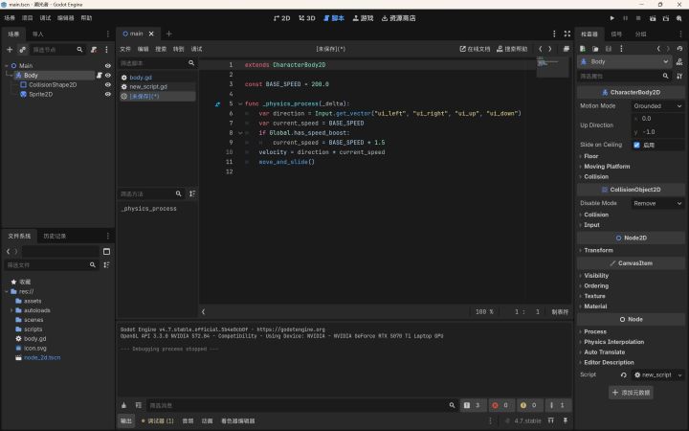Screen dimensions: 689x431
Task: Open the 调试 menu in script editor
Action: 196,49
